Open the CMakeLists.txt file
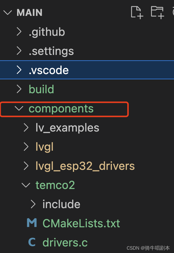Screen dimensions: 174x253 point(81,223)
